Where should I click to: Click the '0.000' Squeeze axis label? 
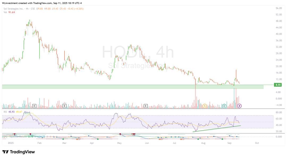pyautogui.click(x=279, y=137)
